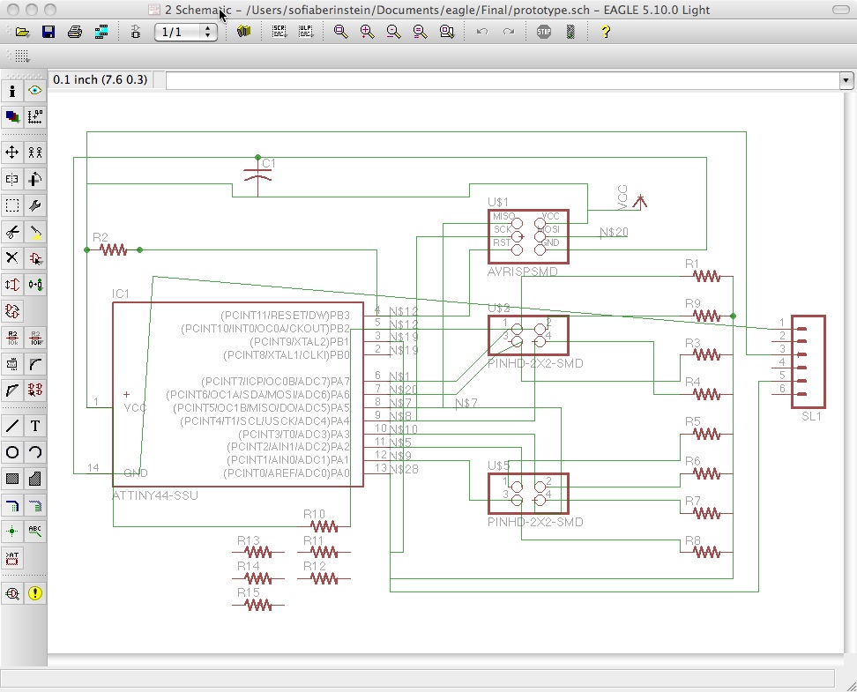Select the Info tool
The image size is (857, 692).
point(12,91)
